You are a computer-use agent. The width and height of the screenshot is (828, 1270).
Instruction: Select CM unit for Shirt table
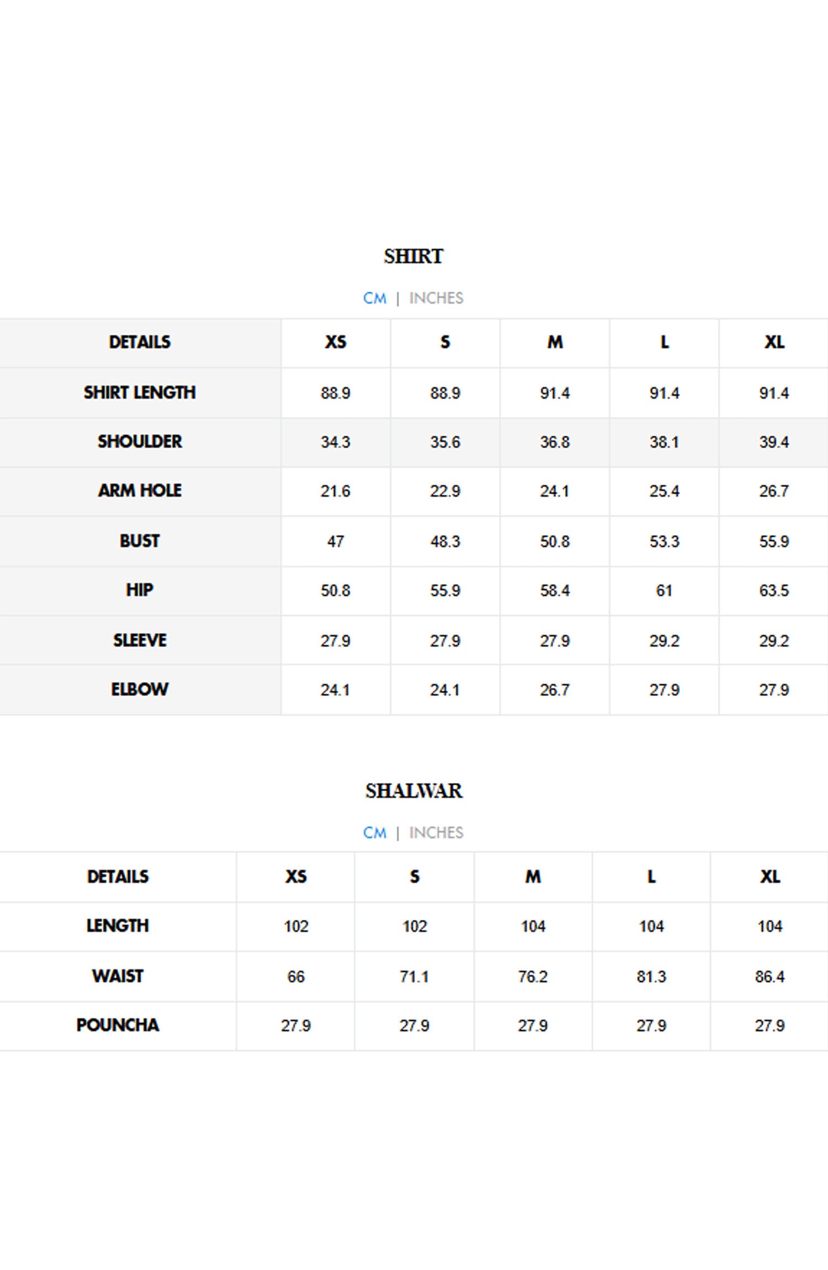tap(374, 298)
